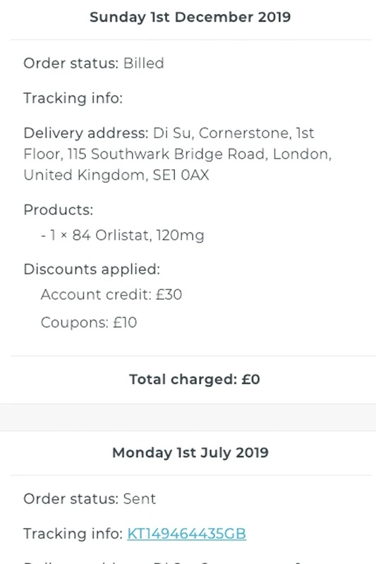
Task: Click the word Billed in order status
Action: (144, 63)
